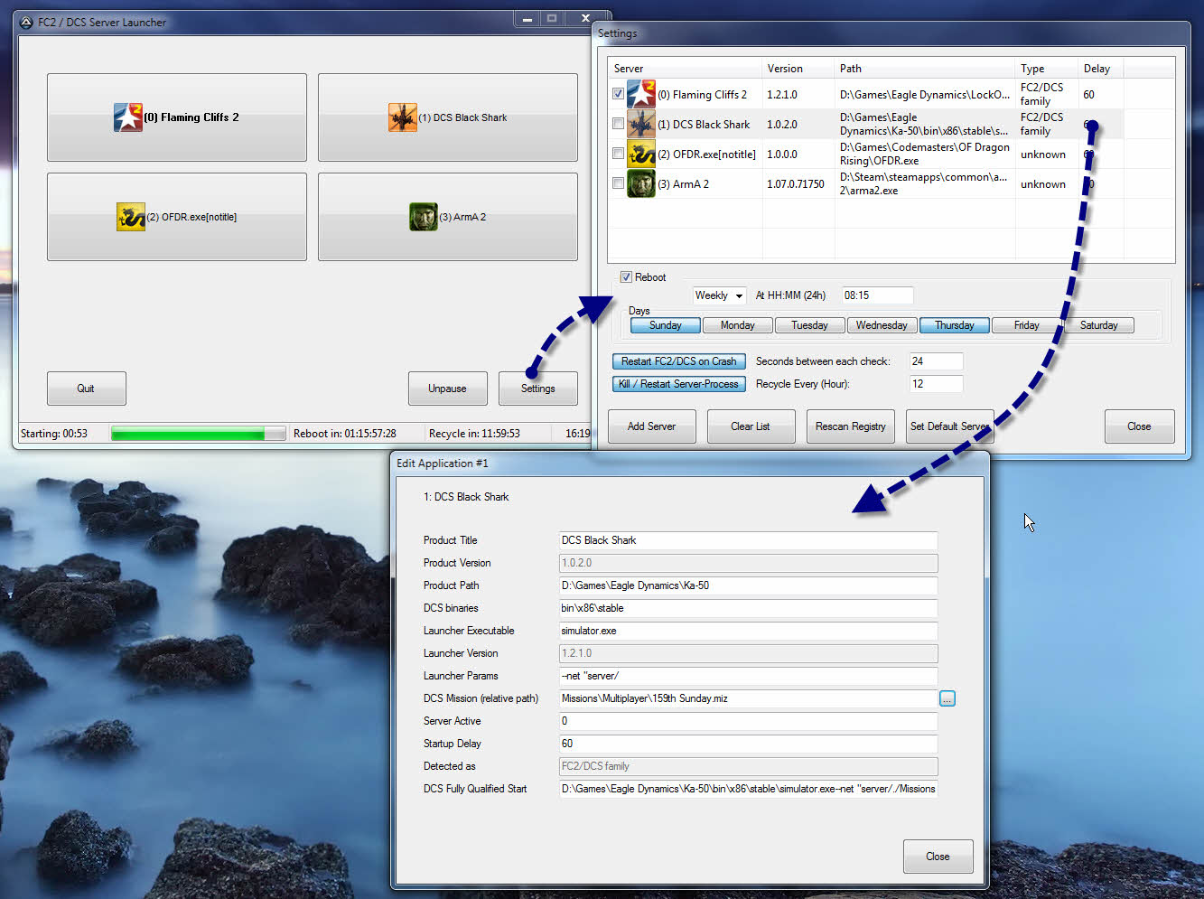Click the Unpause button
Viewport: 1204px width, 899px height.
point(448,389)
